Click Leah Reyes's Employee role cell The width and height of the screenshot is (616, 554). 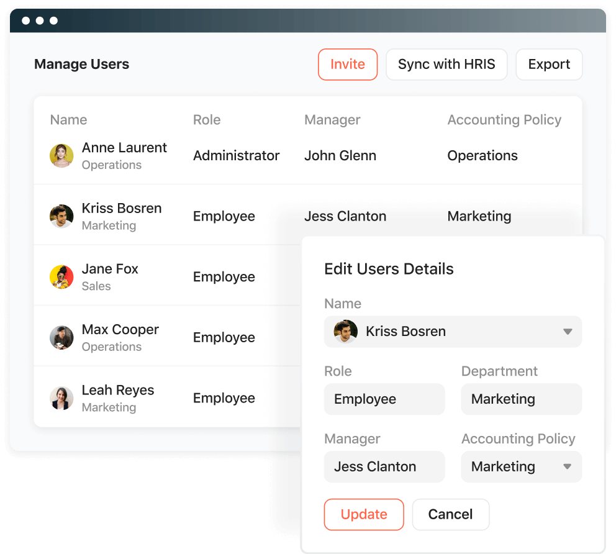point(224,398)
